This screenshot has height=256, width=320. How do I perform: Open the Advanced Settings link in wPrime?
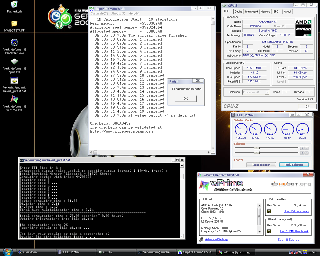[x=216, y=239]
